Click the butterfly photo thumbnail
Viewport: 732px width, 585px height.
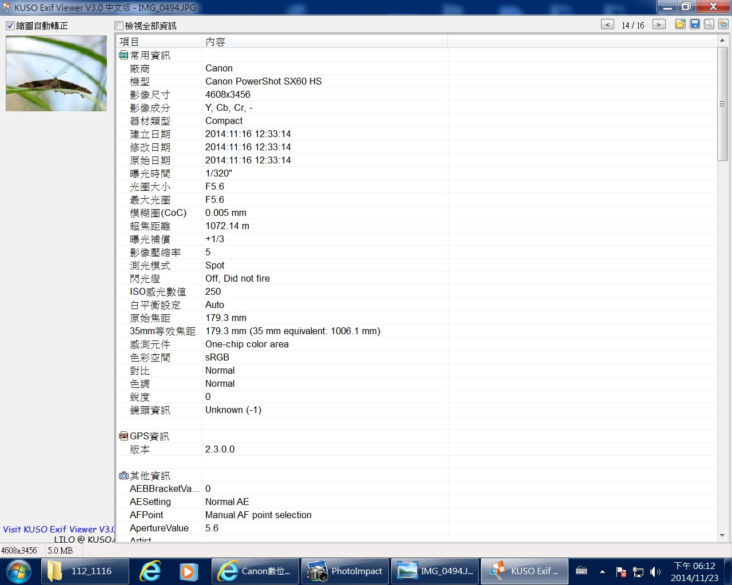(56, 73)
